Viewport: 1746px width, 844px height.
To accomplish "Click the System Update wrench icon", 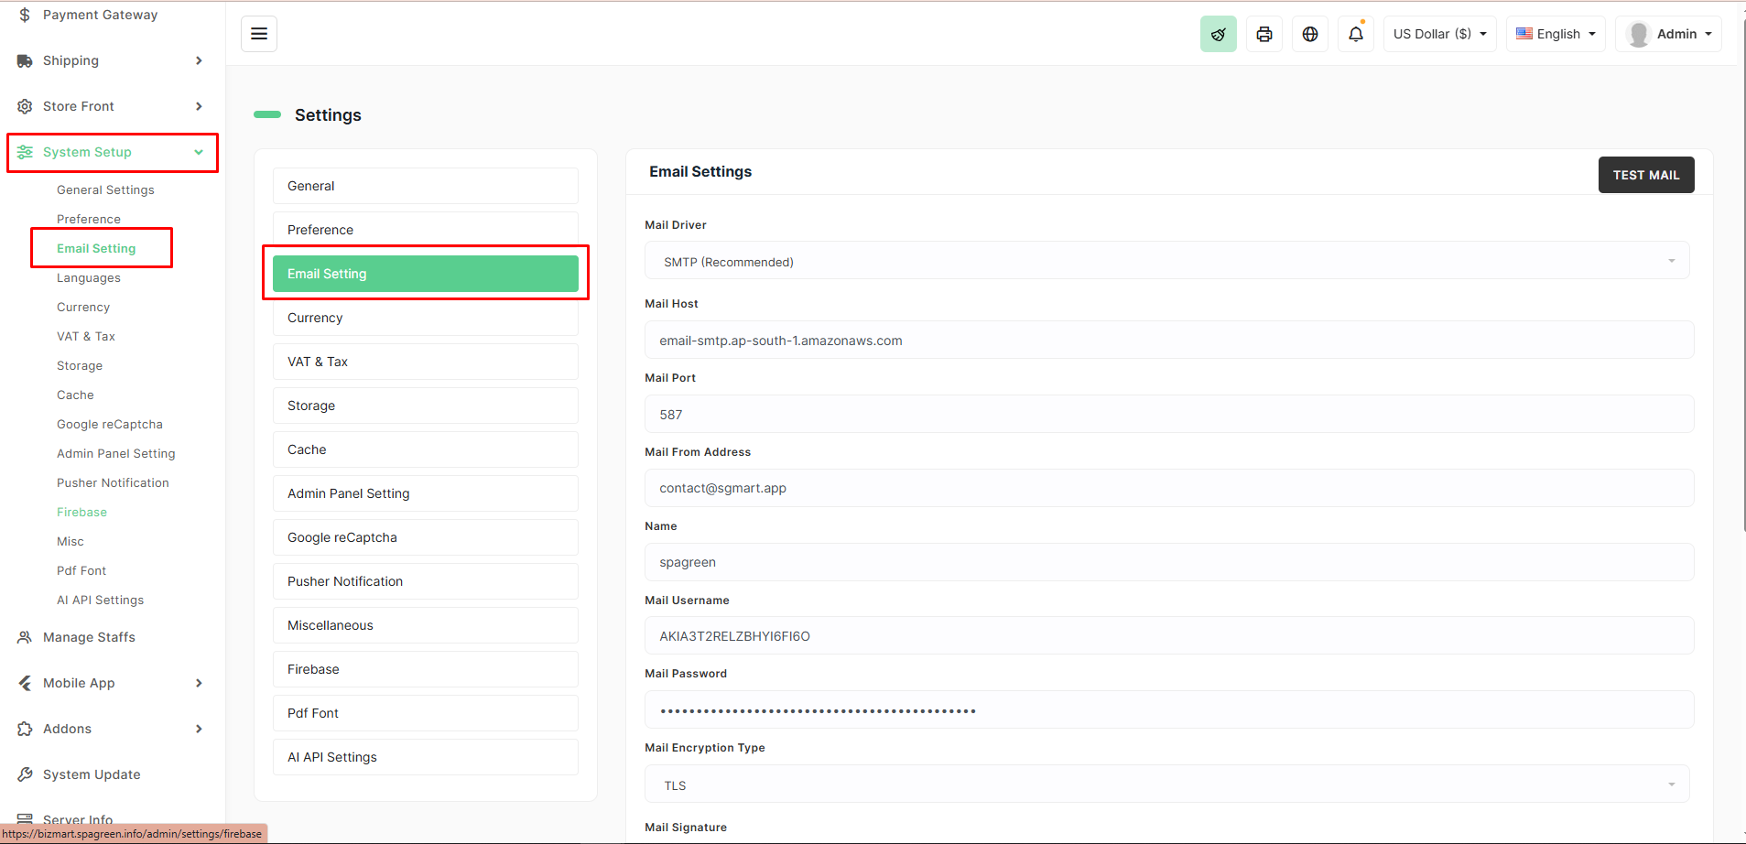I will pos(25,774).
